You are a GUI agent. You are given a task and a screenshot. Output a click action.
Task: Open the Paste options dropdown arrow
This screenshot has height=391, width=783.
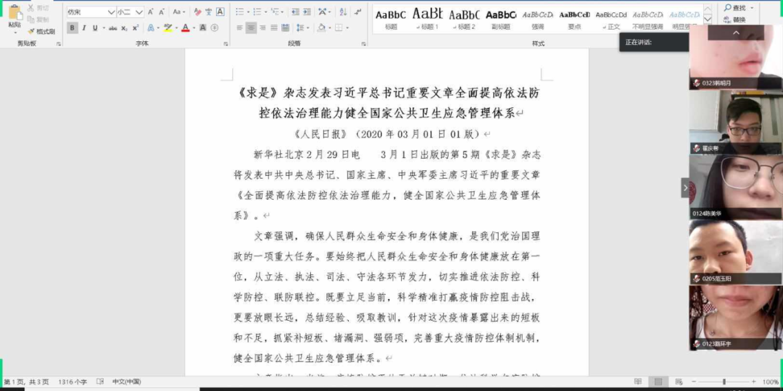pos(14,31)
